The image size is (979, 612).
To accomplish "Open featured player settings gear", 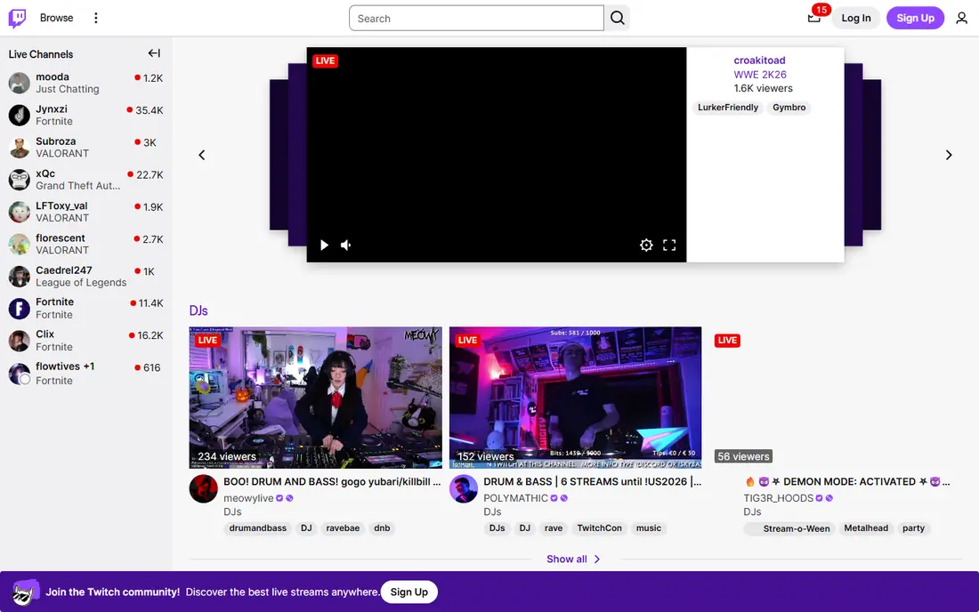I will 646,246.
